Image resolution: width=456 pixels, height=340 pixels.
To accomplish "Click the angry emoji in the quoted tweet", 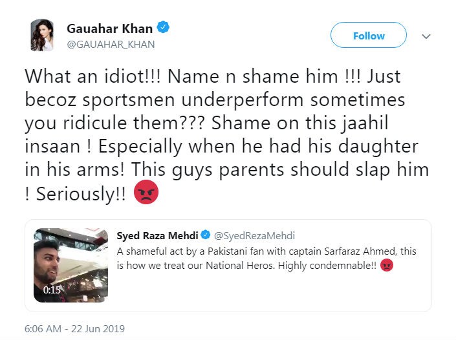I will [x=387, y=265].
